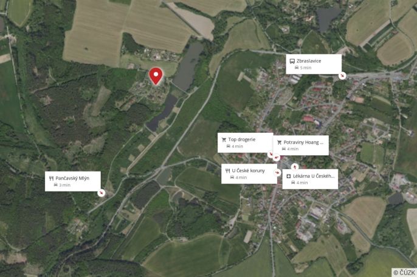Click the red location pin marker
Viewport: 417px width, 277px height.
[156, 76]
